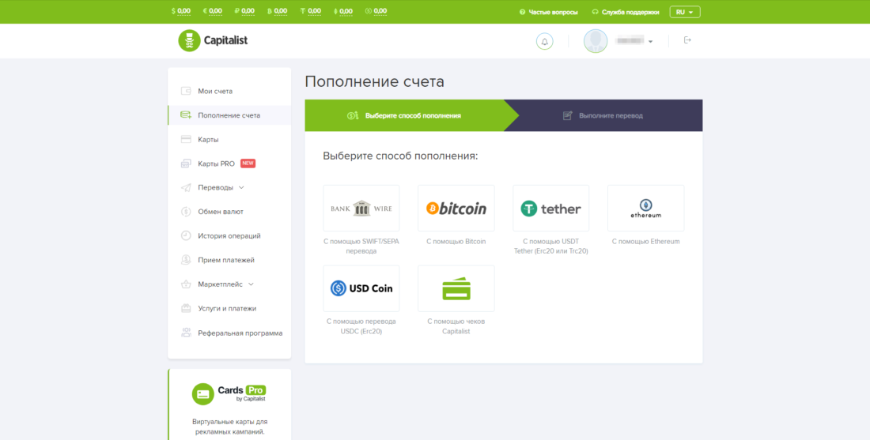Click the notification bell icon
This screenshot has width=870, height=440.
[x=544, y=41]
